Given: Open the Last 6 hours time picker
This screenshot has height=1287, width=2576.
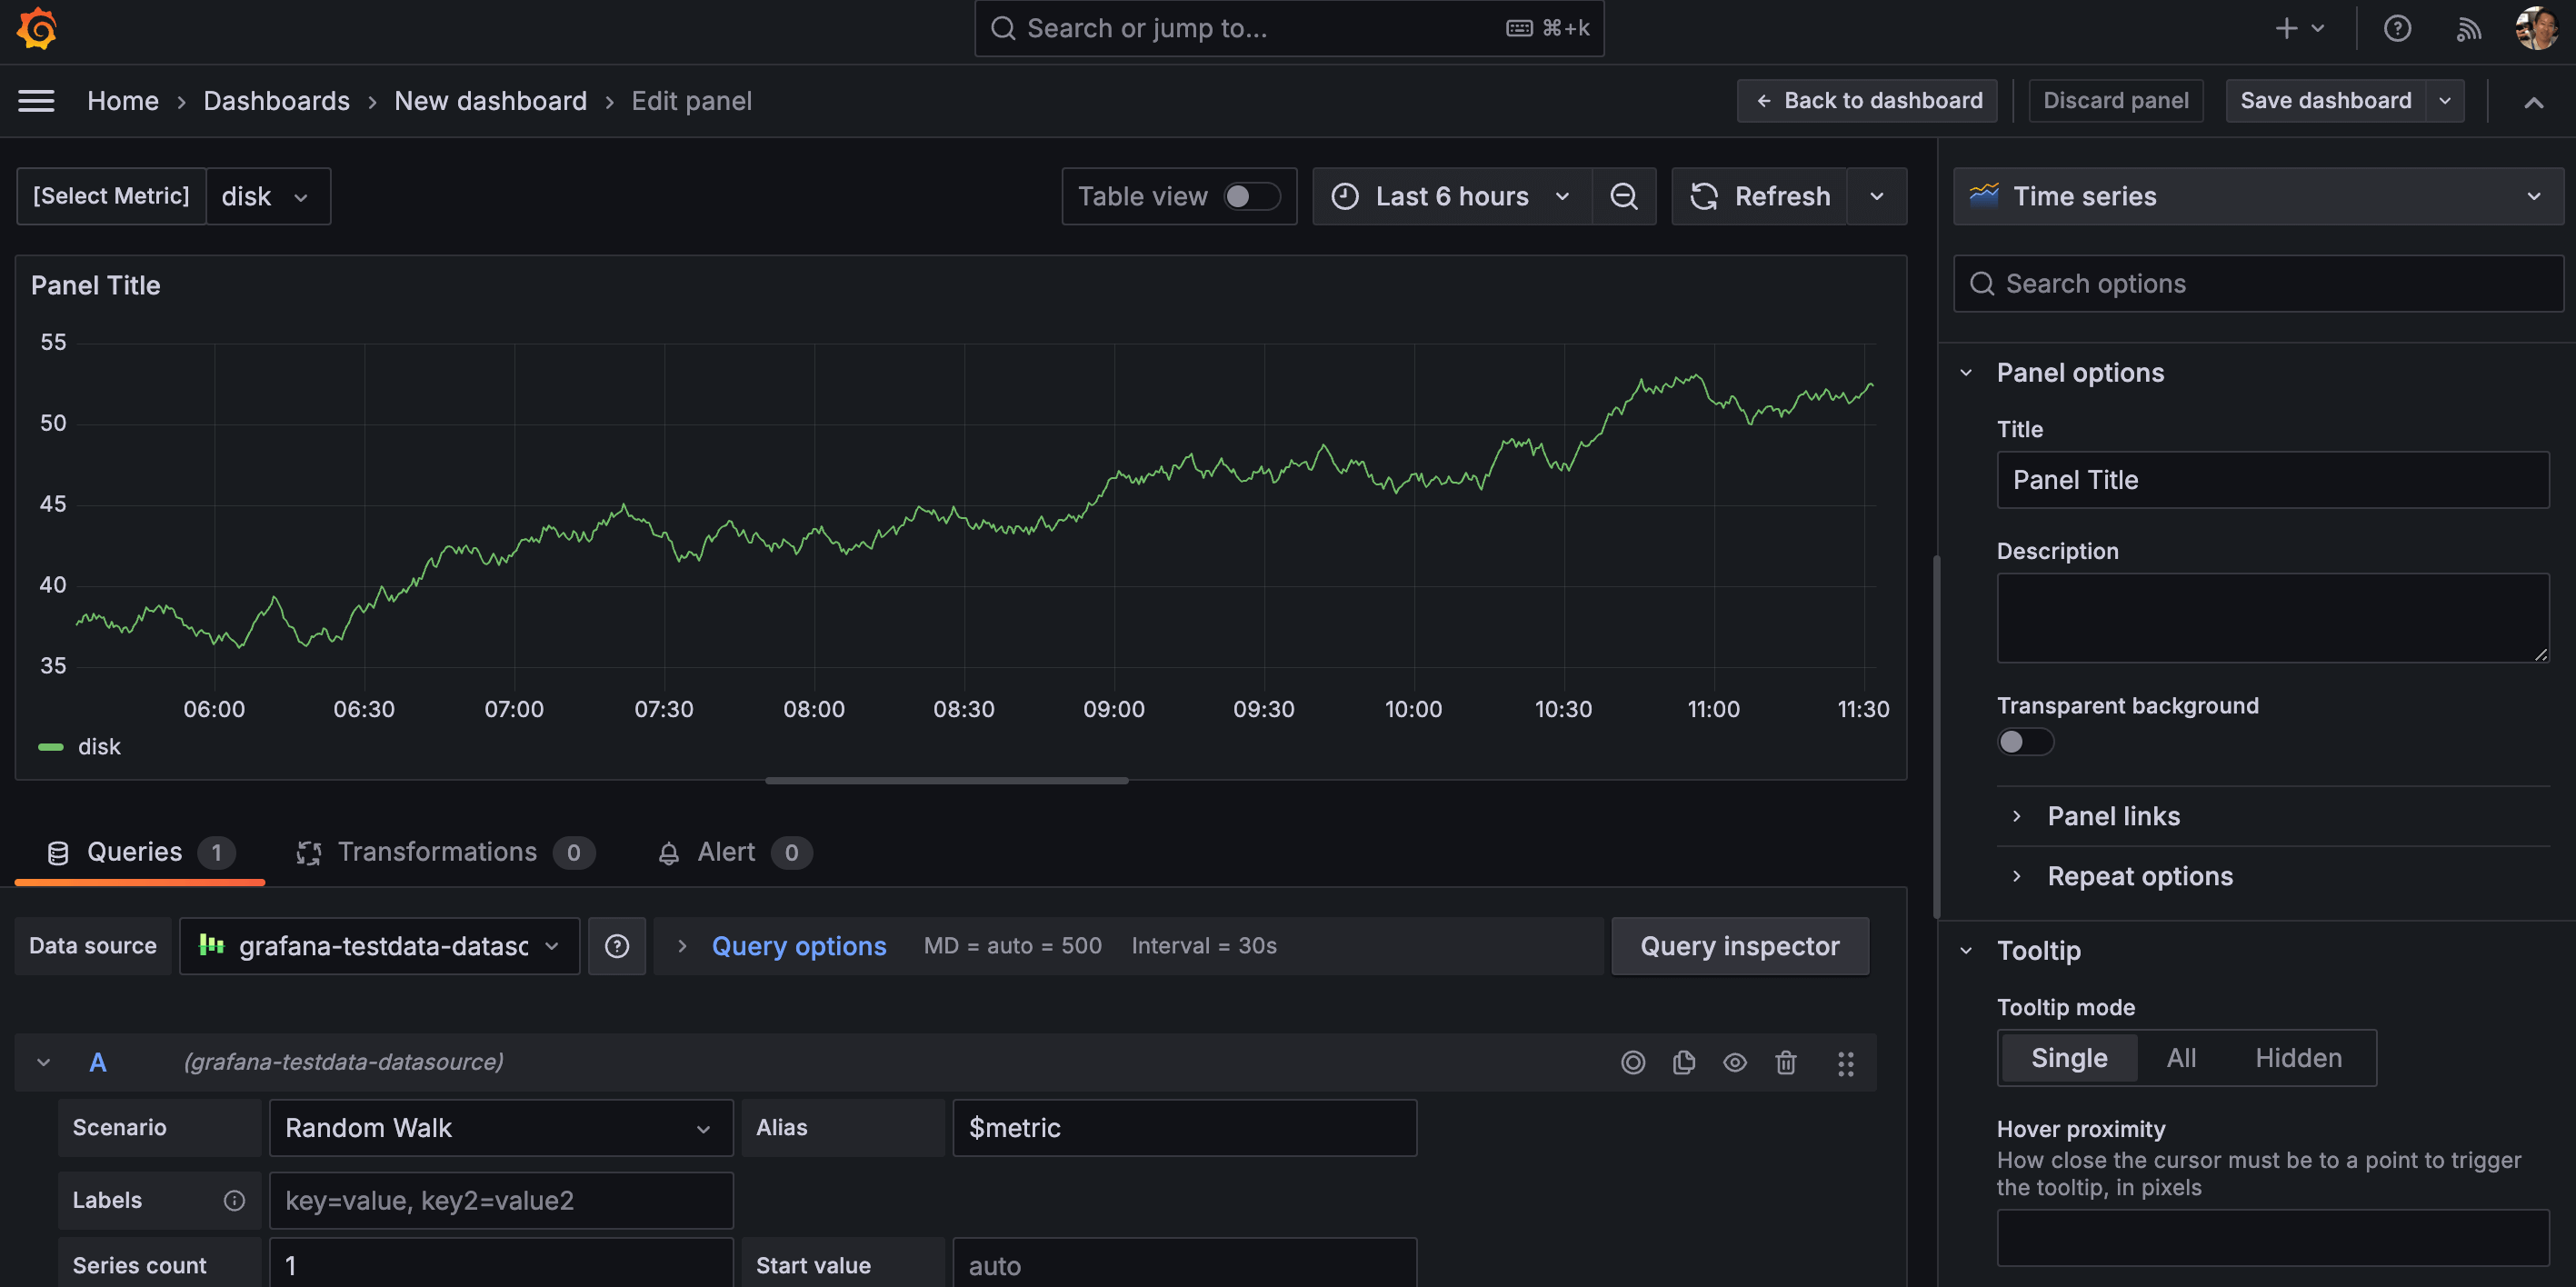Looking at the screenshot, I should click(1451, 196).
